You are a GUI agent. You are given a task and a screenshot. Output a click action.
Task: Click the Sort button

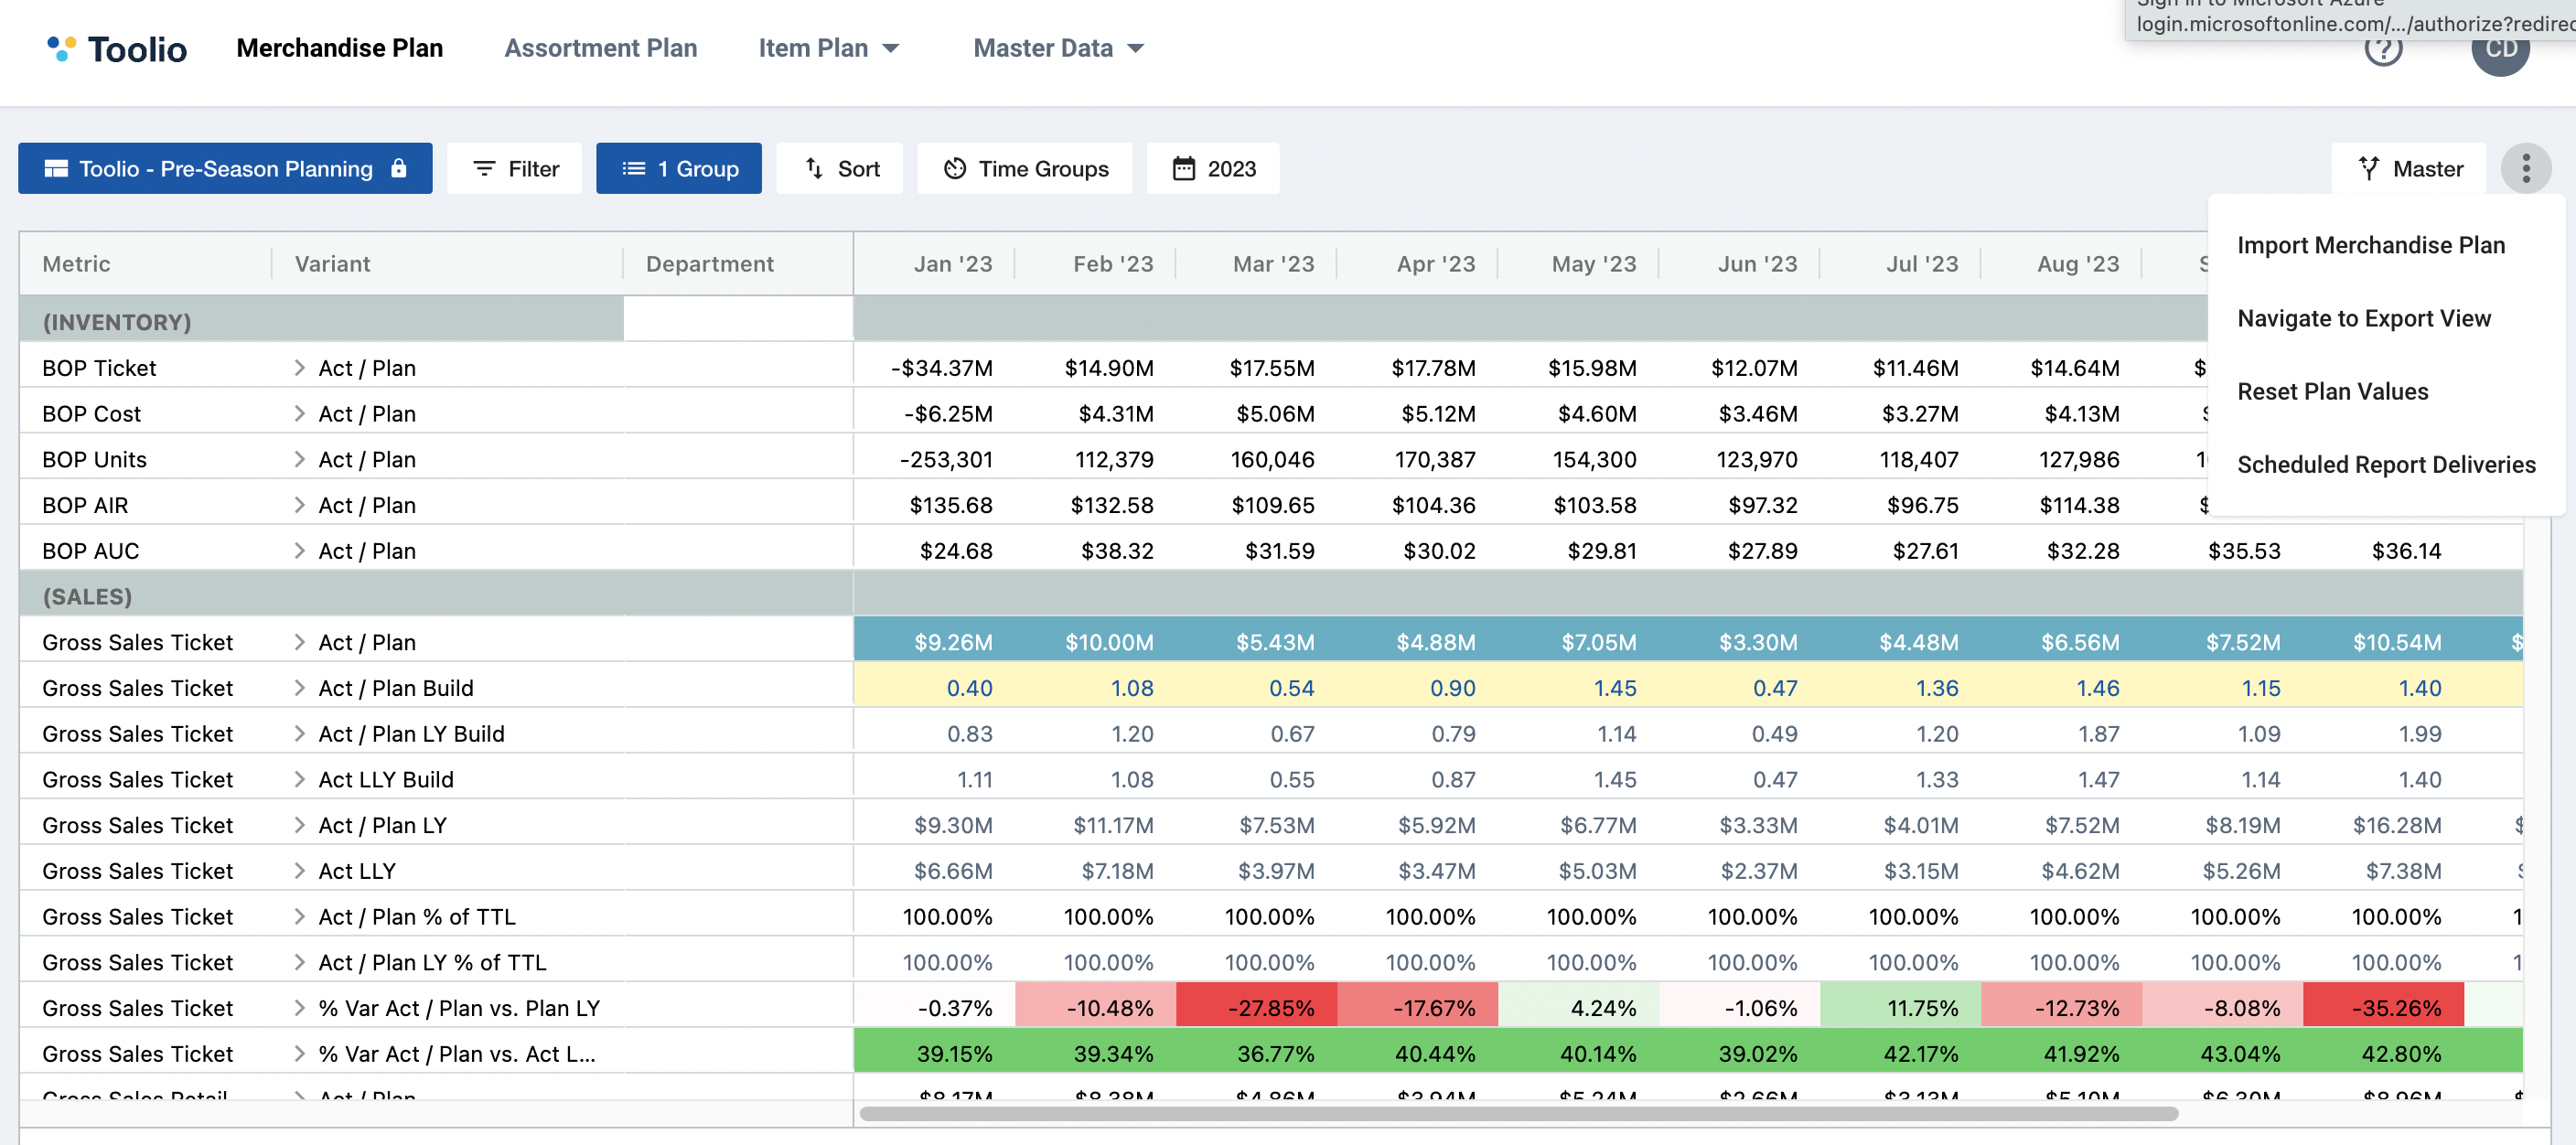[840, 168]
